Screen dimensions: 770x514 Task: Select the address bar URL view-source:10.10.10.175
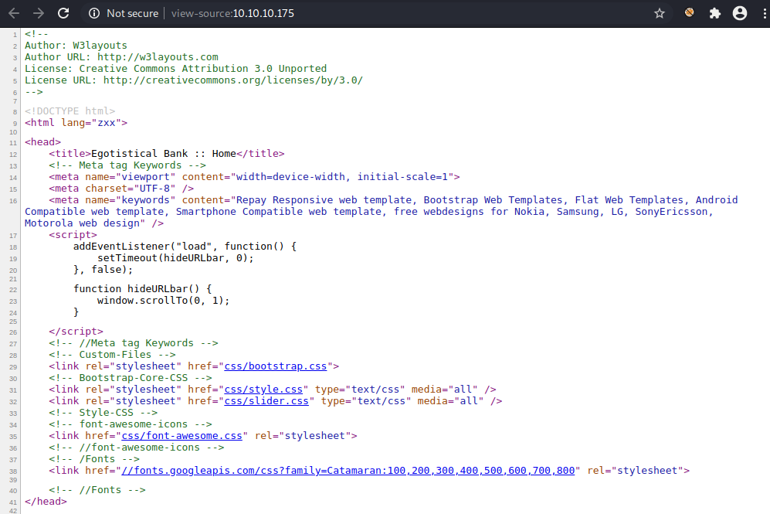tap(232, 13)
